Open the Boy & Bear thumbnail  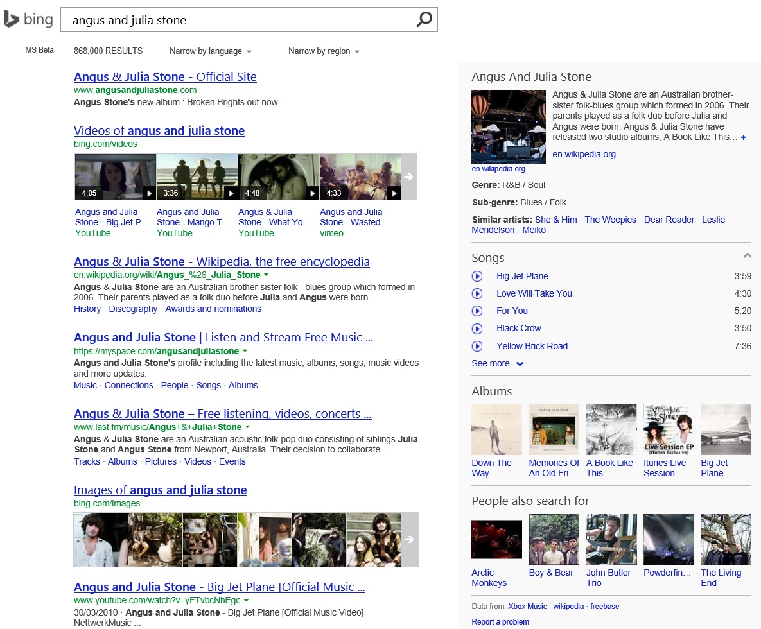coord(554,539)
